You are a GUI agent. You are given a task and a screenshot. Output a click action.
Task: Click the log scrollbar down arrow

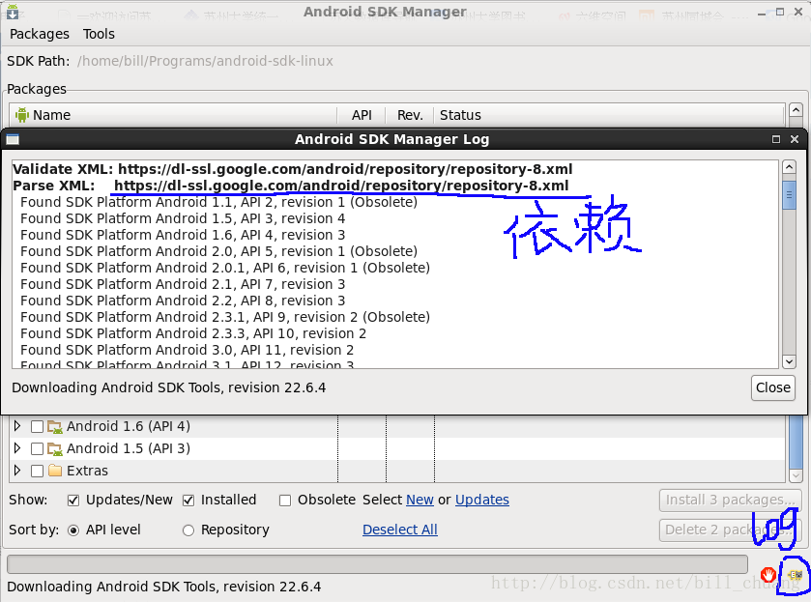pyautogui.click(x=789, y=361)
